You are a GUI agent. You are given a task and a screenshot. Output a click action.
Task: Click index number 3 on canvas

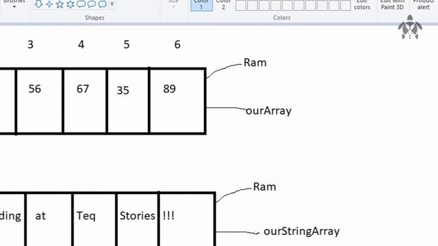coord(30,44)
